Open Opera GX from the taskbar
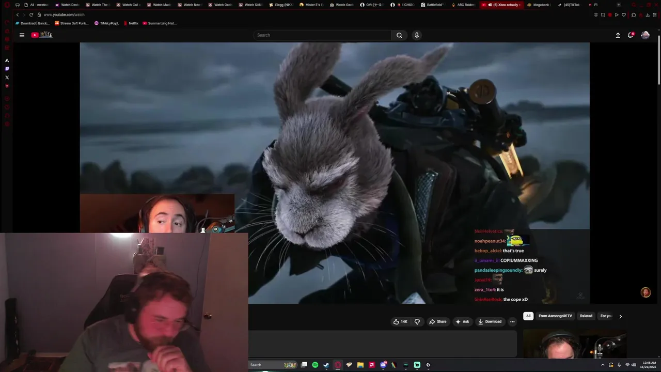661x372 pixels. click(x=338, y=365)
